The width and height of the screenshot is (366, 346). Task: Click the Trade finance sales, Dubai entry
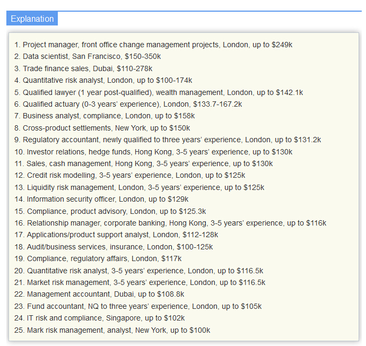(84, 68)
